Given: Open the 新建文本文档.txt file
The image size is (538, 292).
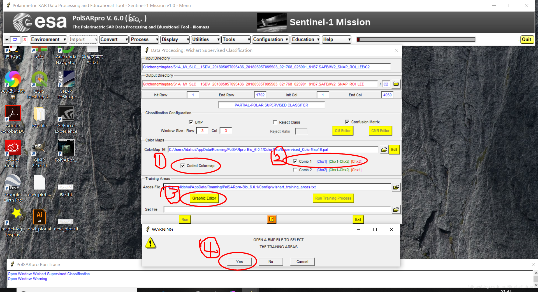Looking at the screenshot, I should tap(92, 56).
